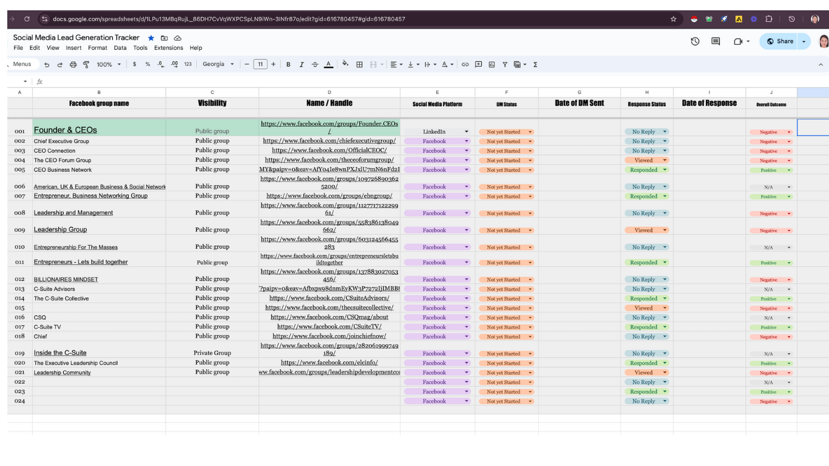Open the horizontal align dropdown
This screenshot has width=829, height=466.
(397, 64)
